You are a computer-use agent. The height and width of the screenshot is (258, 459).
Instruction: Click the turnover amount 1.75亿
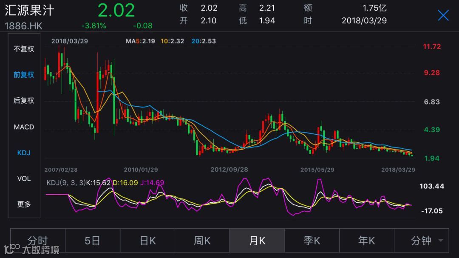374,8
